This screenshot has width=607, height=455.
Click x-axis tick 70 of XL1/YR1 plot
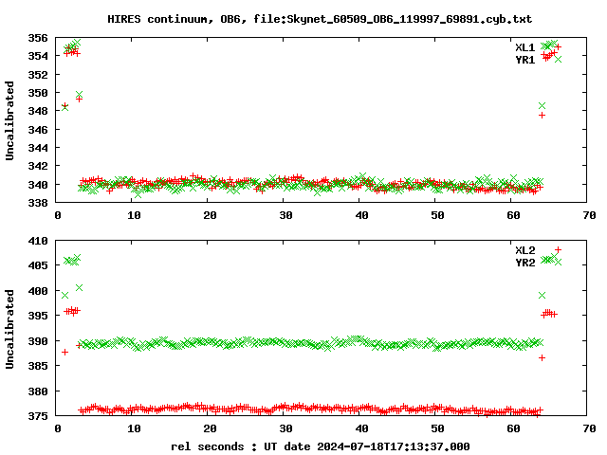click(589, 215)
